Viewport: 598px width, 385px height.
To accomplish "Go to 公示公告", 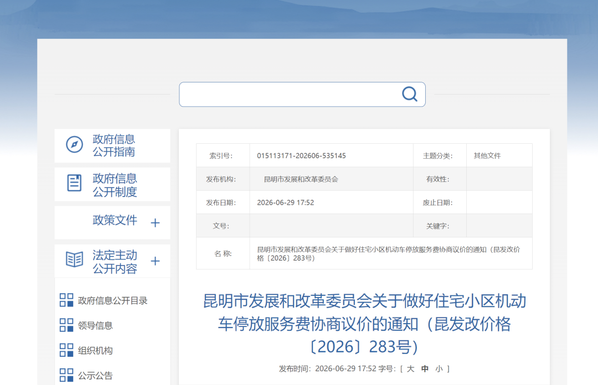I will [x=95, y=376].
